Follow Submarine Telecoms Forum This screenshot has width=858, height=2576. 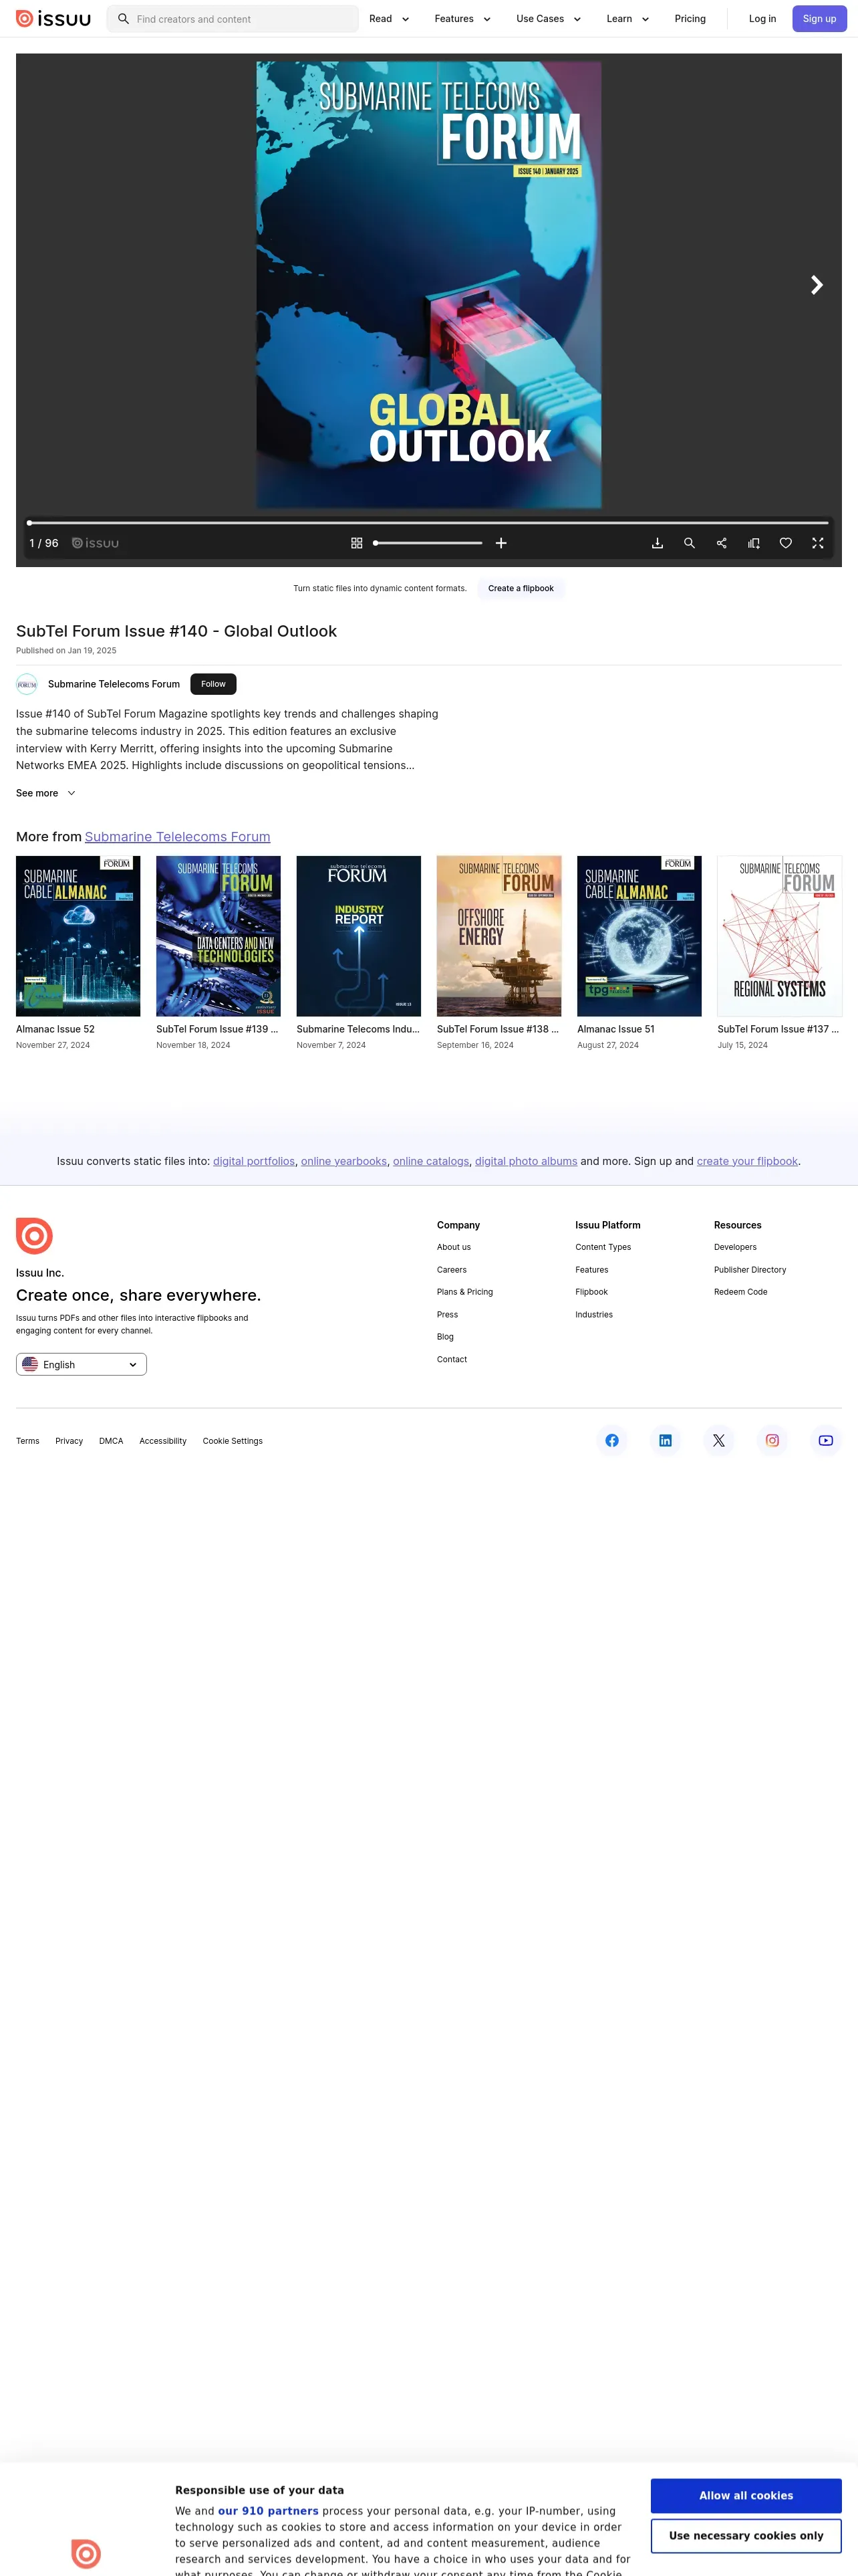point(212,684)
